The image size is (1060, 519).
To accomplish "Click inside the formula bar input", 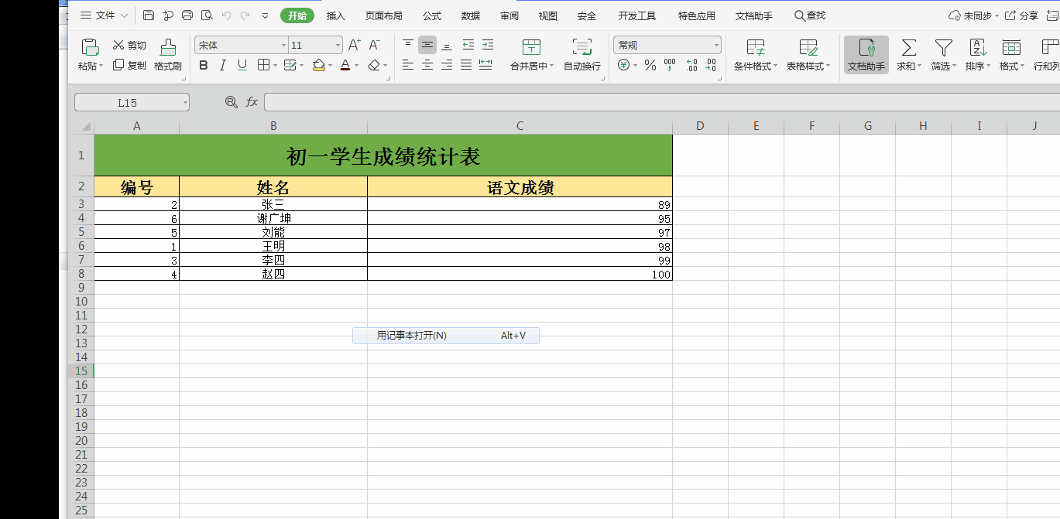I will click(x=662, y=102).
